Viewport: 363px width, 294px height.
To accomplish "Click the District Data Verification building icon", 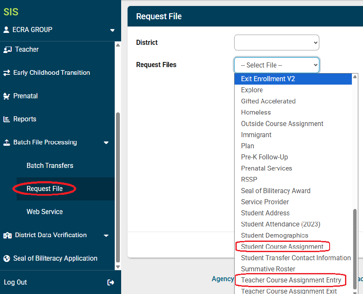I will pos(7,235).
